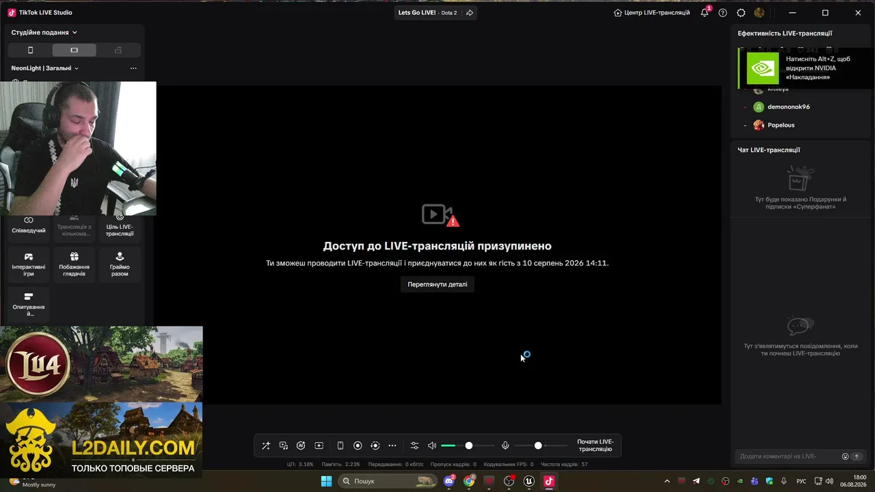Image resolution: width=875 pixels, height=492 pixels.
Task: Open the help question mark icon
Action: click(x=723, y=12)
